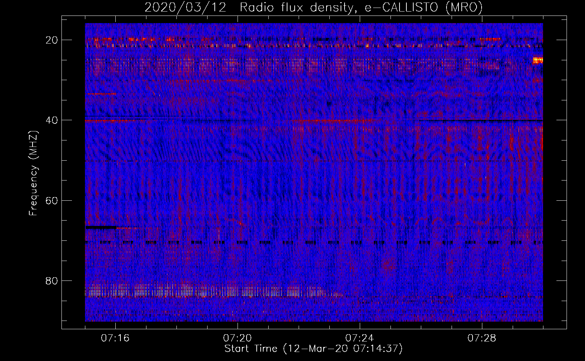Click the 80 MHz frequency tick label
The image size is (585, 361).
point(52,280)
